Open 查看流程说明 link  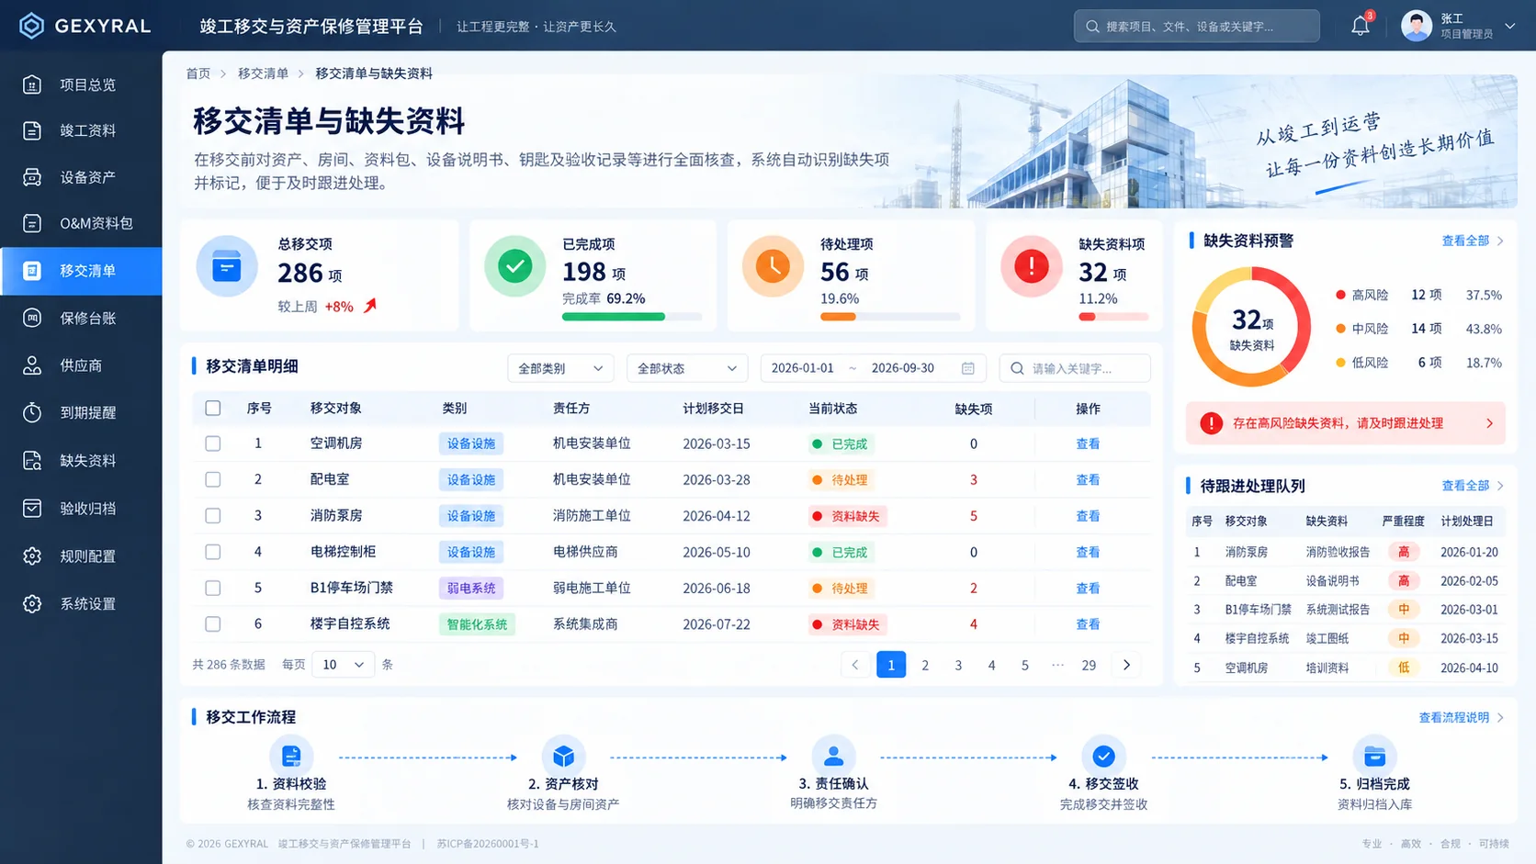pyautogui.click(x=1461, y=718)
